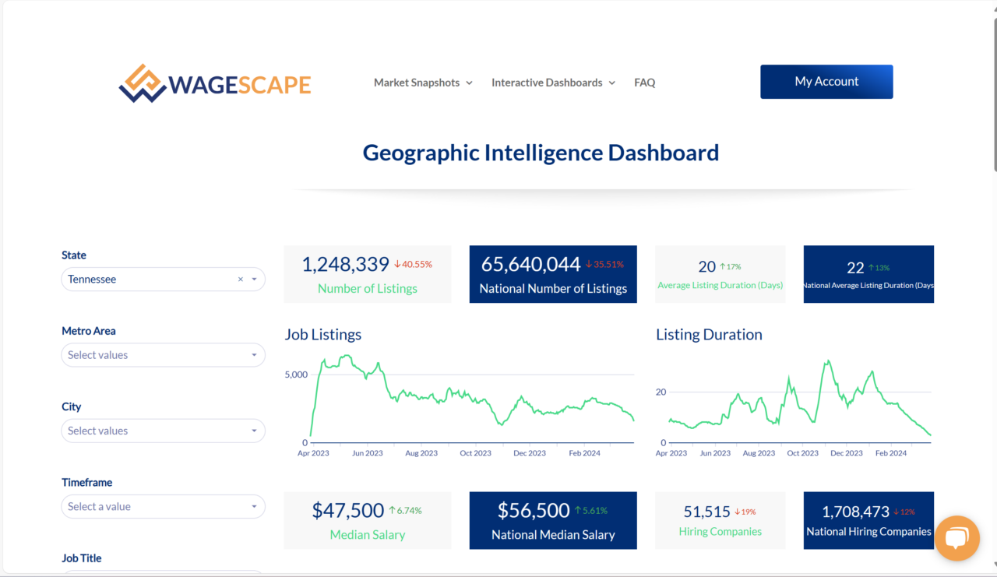Click the Number of Listings stat card

367,274
